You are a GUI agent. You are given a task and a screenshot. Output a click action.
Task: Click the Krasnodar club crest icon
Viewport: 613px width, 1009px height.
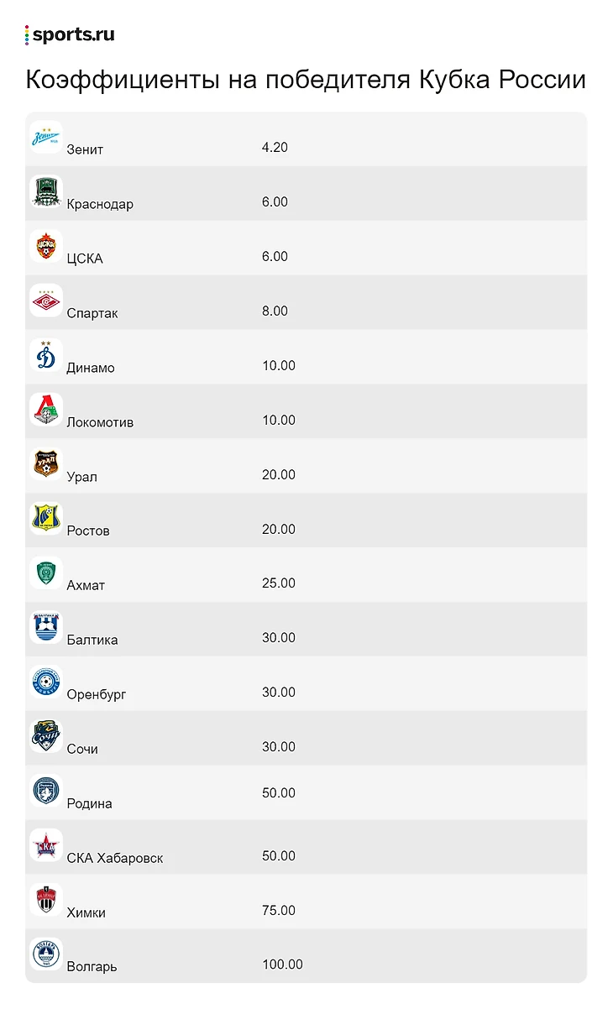click(x=46, y=191)
